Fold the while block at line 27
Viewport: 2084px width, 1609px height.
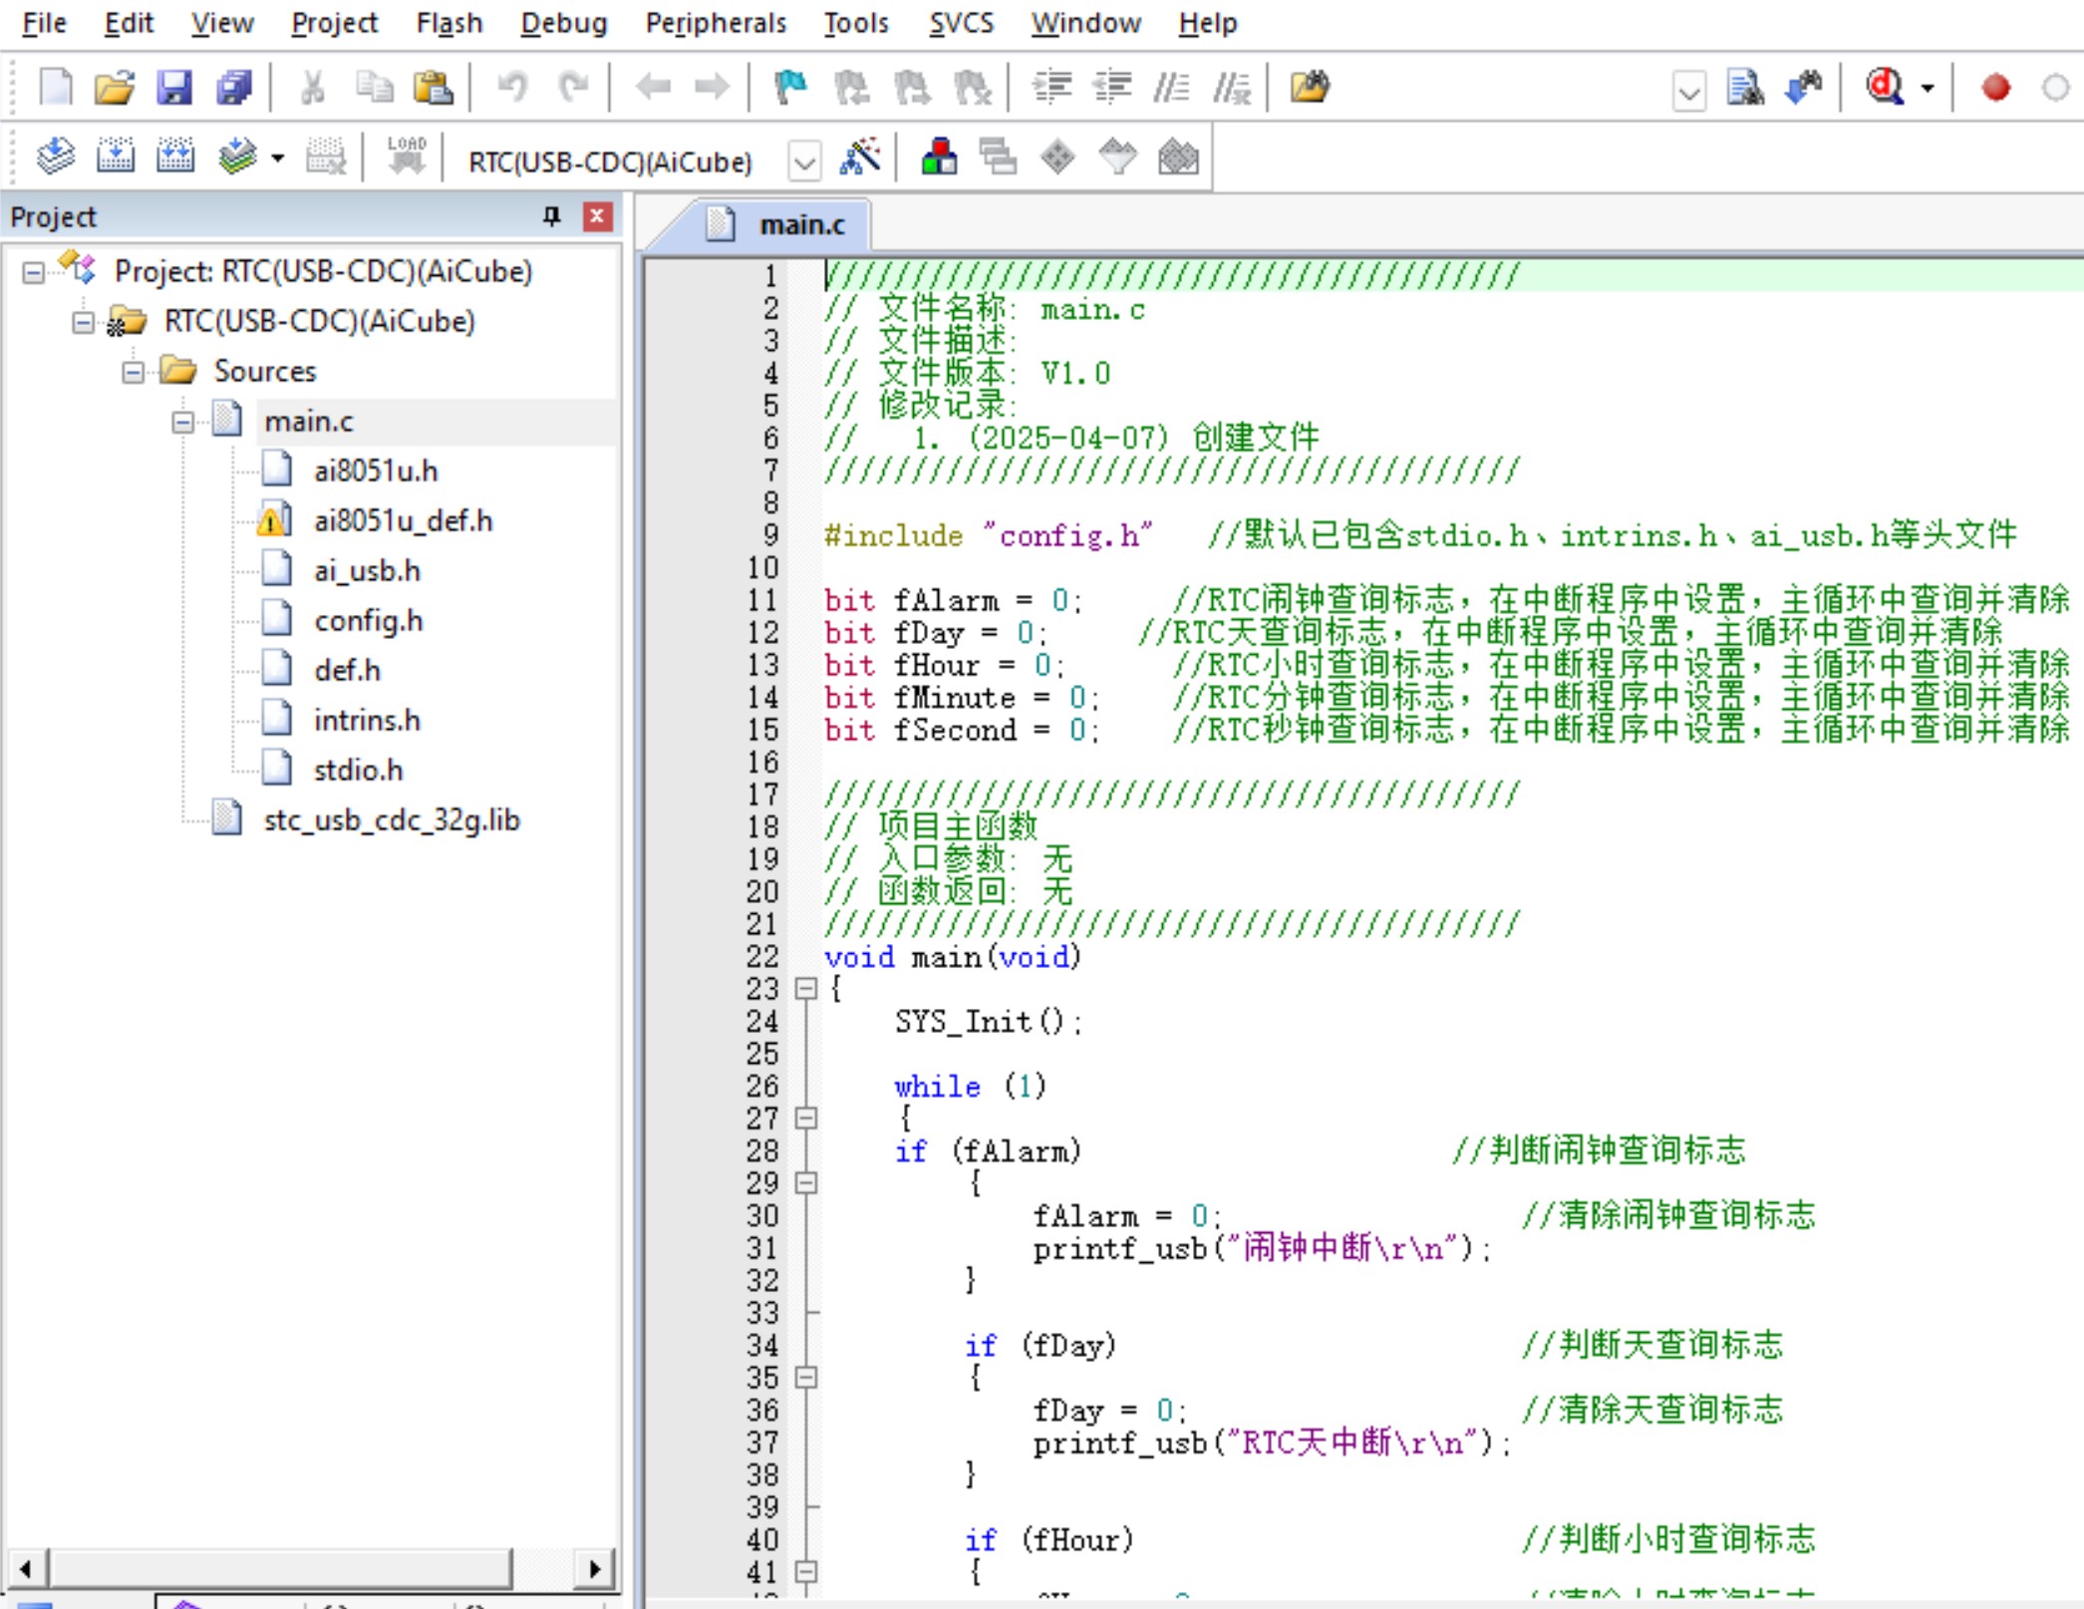806,1118
